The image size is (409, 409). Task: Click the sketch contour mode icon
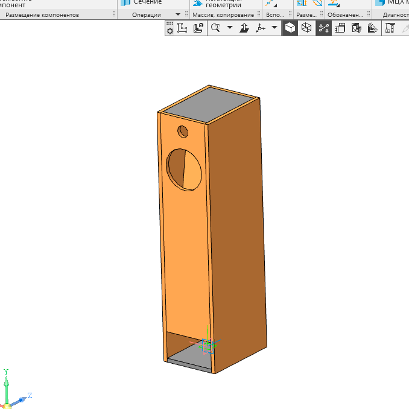tap(182, 28)
